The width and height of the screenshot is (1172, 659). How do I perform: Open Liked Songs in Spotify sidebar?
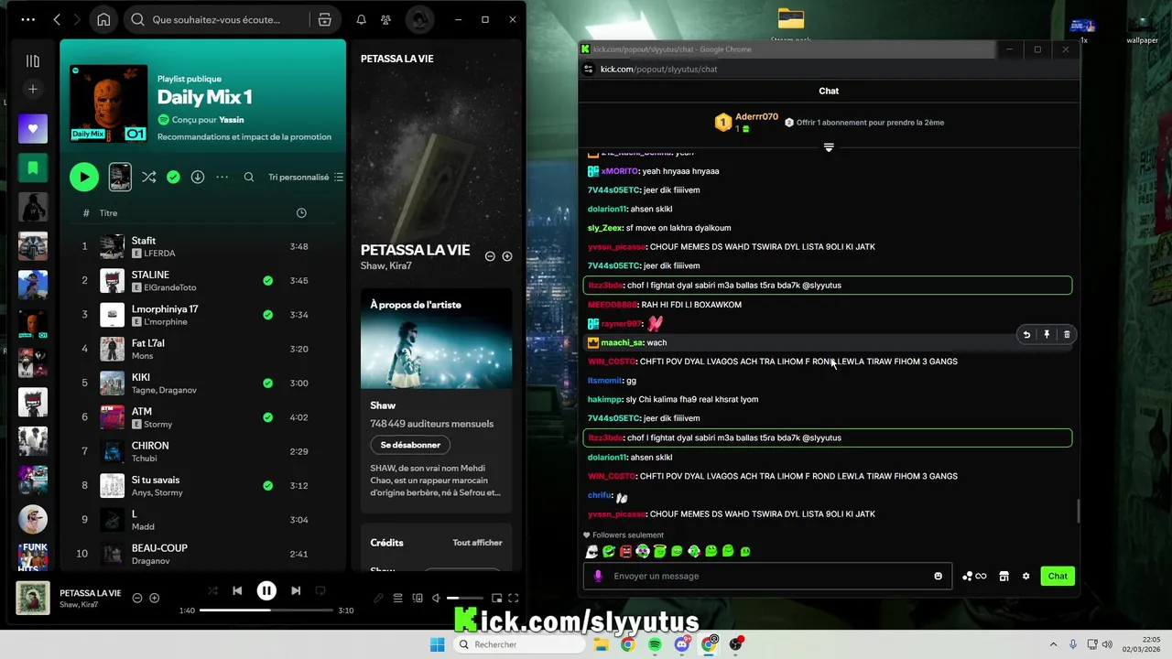(x=33, y=128)
